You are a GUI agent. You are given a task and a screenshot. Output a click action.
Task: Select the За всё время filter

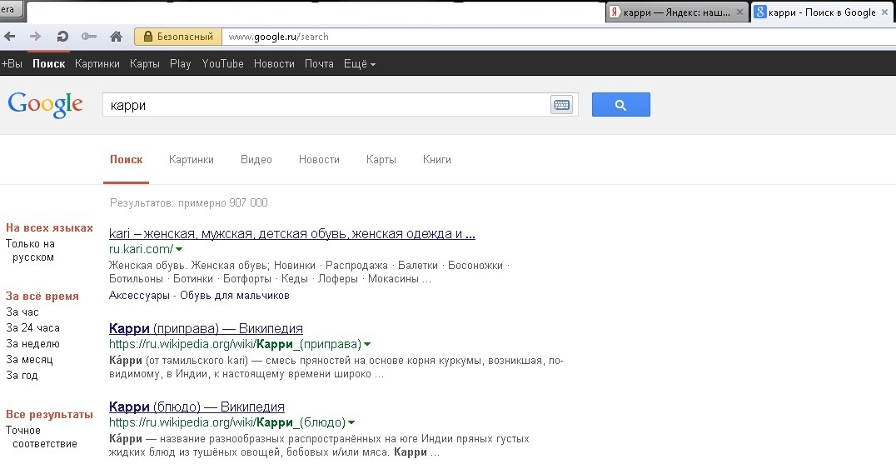(x=42, y=297)
